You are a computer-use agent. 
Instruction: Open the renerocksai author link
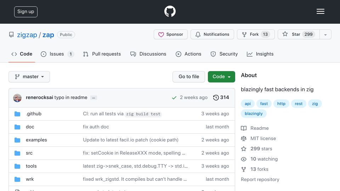tap(39, 98)
